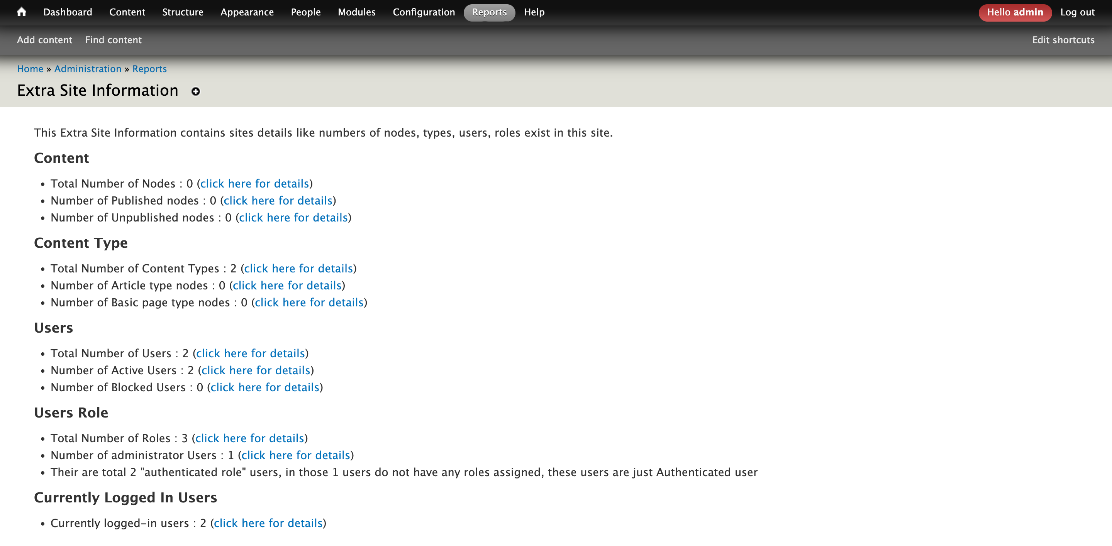Open details for Number of Blocked Users
The width and height of the screenshot is (1112, 546).
point(264,387)
